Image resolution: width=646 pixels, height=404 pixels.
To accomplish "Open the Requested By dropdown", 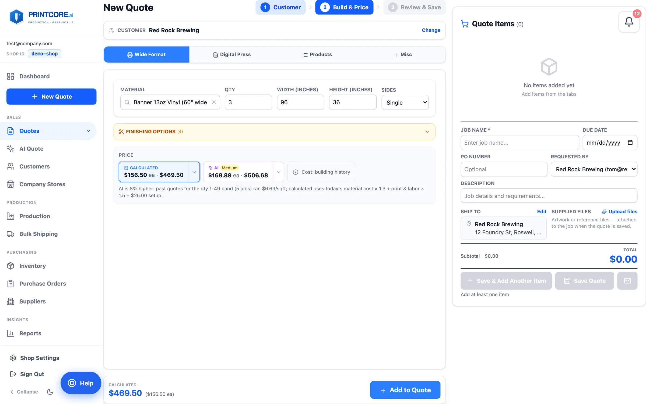I will click(594, 169).
